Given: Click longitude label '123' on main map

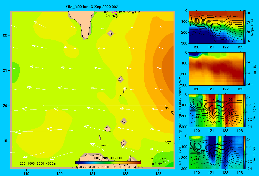Looking at the screenshot, I should pos(159,173).
